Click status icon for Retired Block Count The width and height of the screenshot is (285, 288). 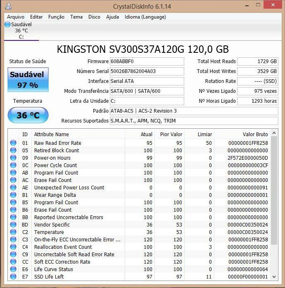(x=13, y=150)
